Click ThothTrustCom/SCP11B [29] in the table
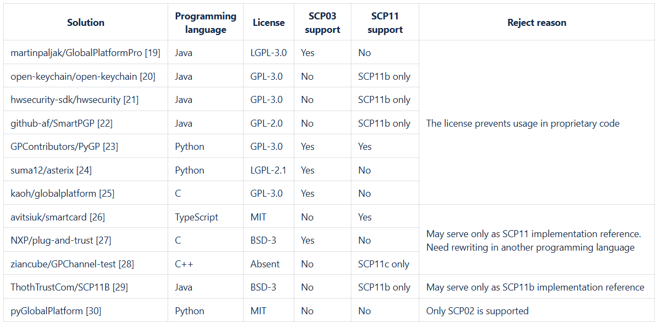Image resolution: width=658 pixels, height=325 pixels. 69,287
